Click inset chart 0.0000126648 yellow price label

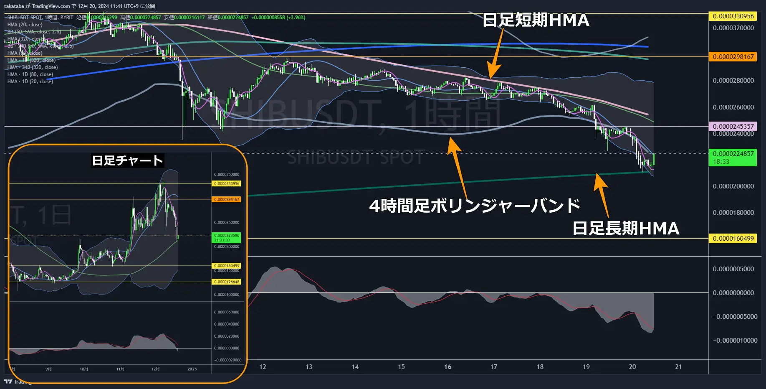click(227, 282)
